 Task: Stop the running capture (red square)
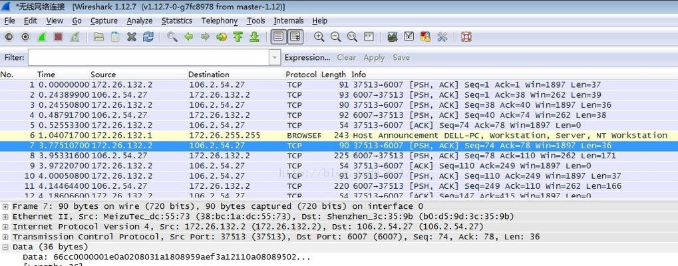click(58, 37)
